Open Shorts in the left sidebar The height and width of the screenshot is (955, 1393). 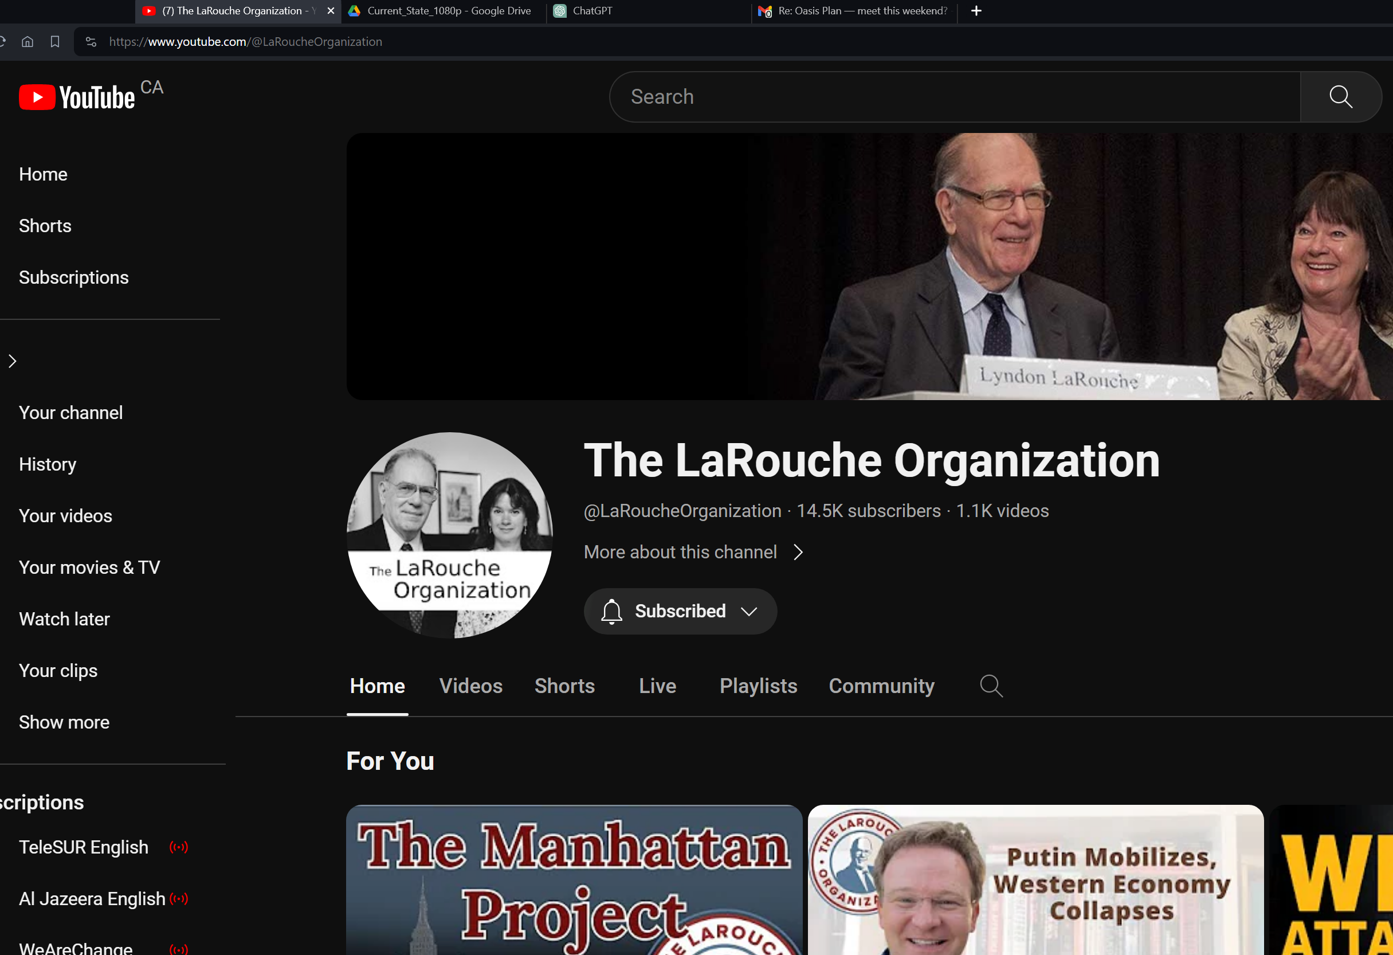45,226
